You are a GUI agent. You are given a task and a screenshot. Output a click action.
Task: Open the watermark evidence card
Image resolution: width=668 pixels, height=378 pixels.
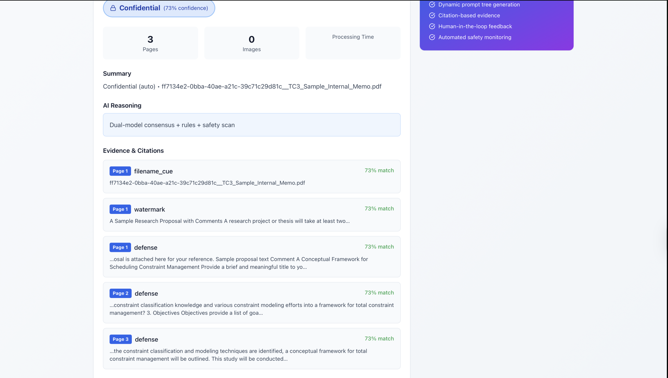252,215
